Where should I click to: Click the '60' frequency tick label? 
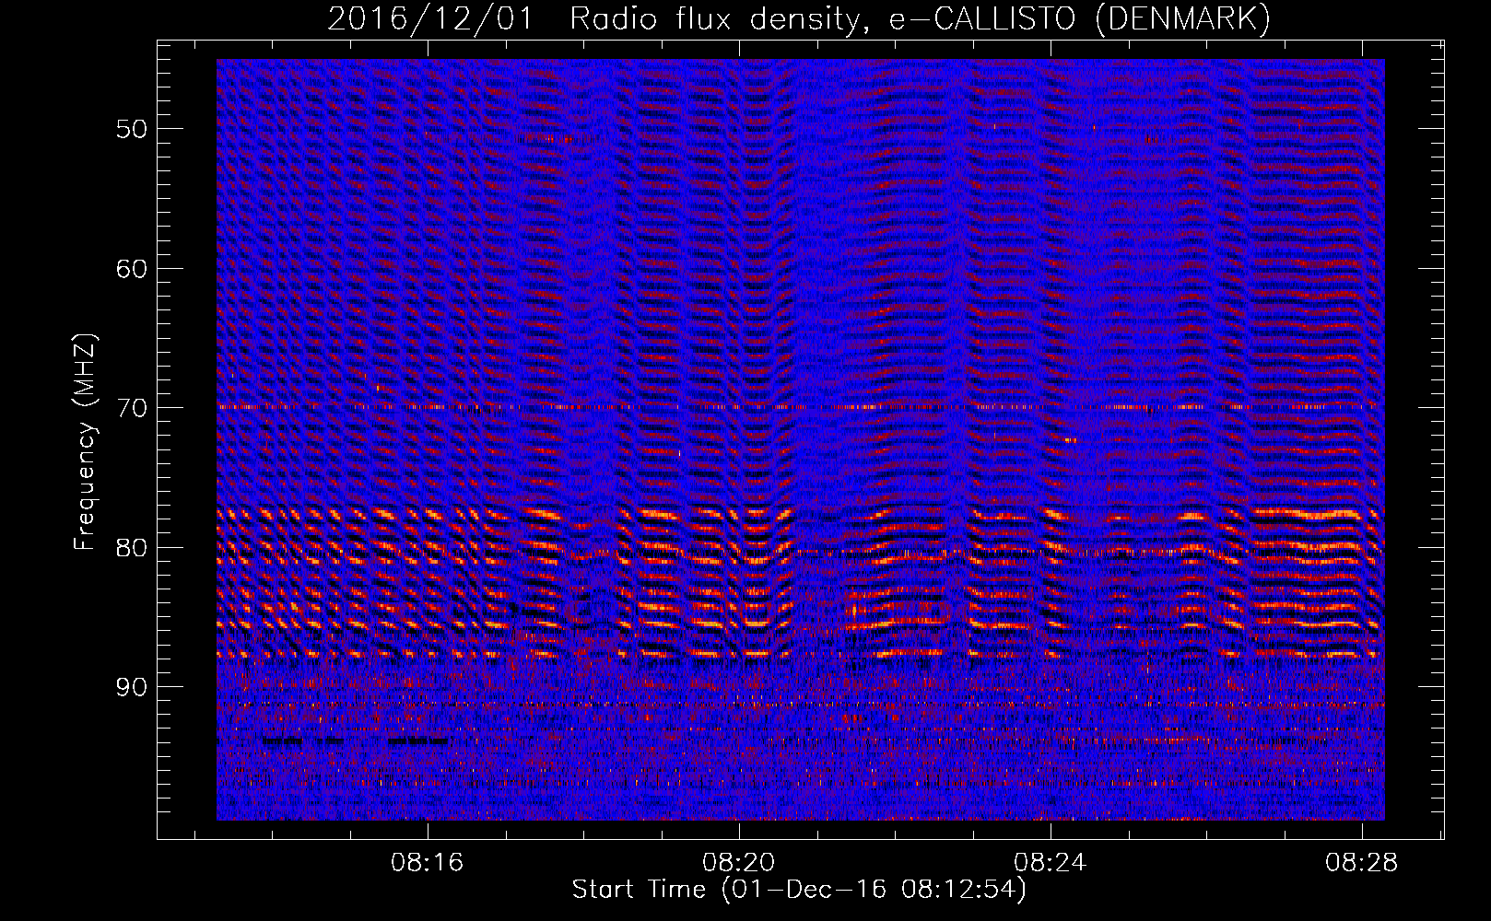tap(132, 269)
